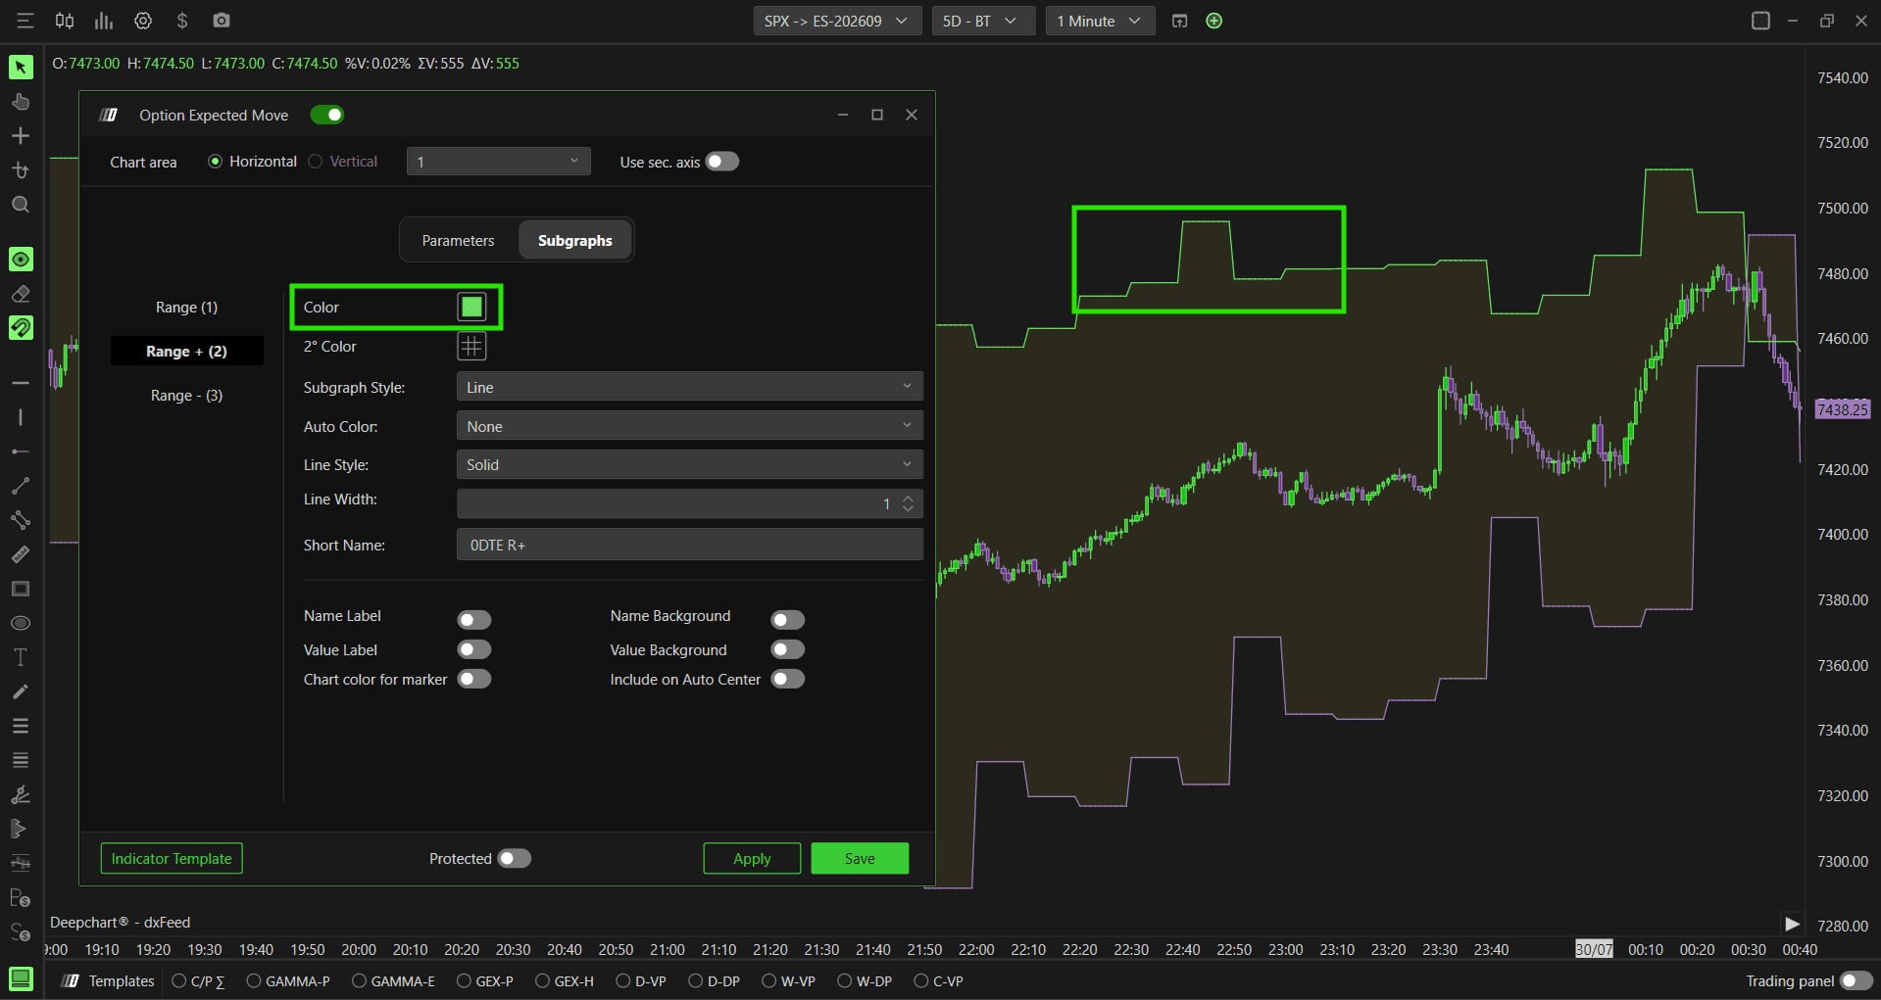This screenshot has height=1000, width=1881.
Task: Open the SPX -> ES-202609 symbol dropdown
Action: [837, 21]
